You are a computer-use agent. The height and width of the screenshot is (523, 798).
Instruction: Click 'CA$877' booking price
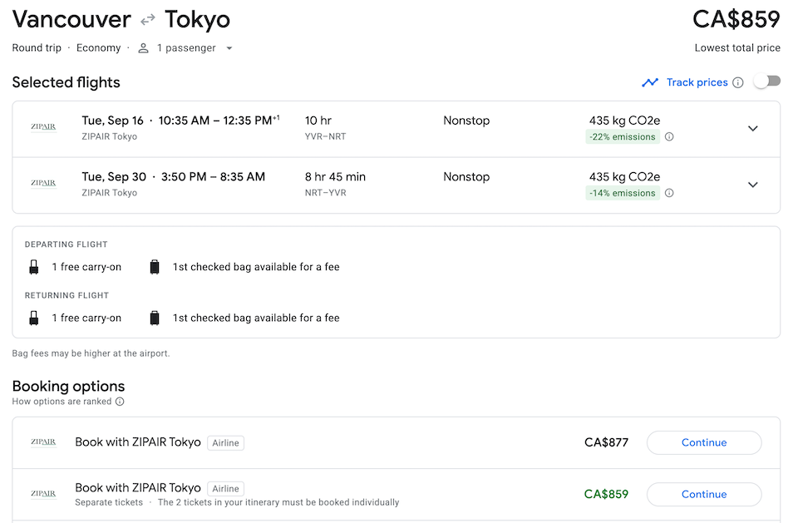pos(606,442)
